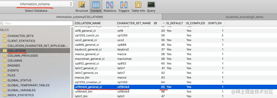Open the Query terminal icon
Image resolution: width=277 pixels, height=98 pixels.
pyautogui.click(x=151, y=5)
